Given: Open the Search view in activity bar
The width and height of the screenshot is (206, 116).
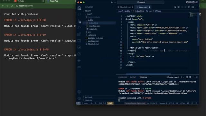Looking at the screenshot, I should 79,14.
